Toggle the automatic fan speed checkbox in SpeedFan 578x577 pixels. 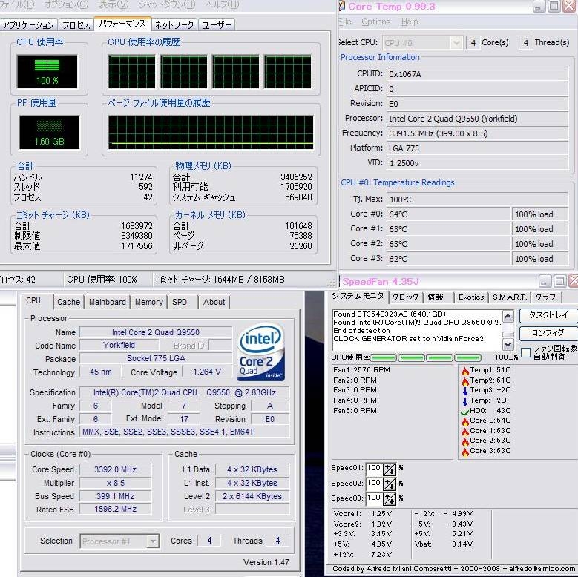pos(526,352)
